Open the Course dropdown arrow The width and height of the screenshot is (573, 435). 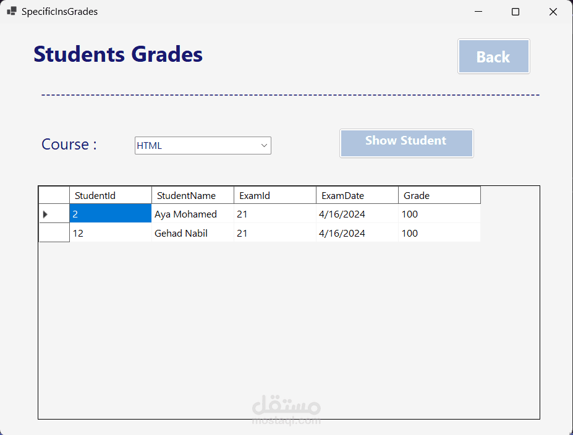click(264, 145)
